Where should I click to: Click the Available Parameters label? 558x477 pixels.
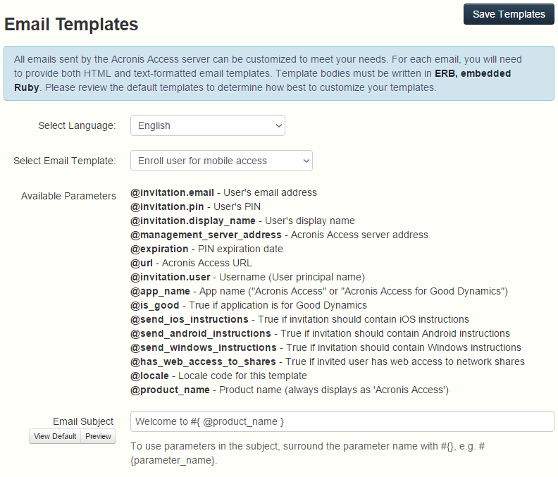point(68,196)
